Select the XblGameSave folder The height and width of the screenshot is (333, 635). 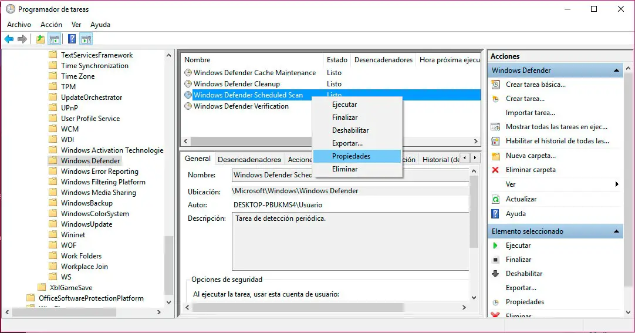(71, 288)
